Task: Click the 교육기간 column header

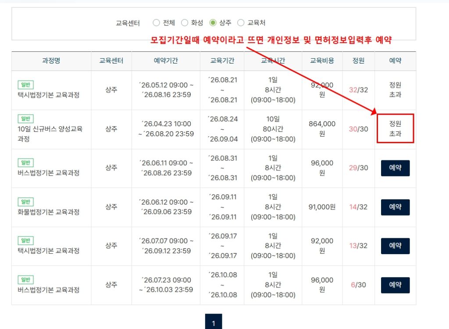Action: (x=222, y=60)
